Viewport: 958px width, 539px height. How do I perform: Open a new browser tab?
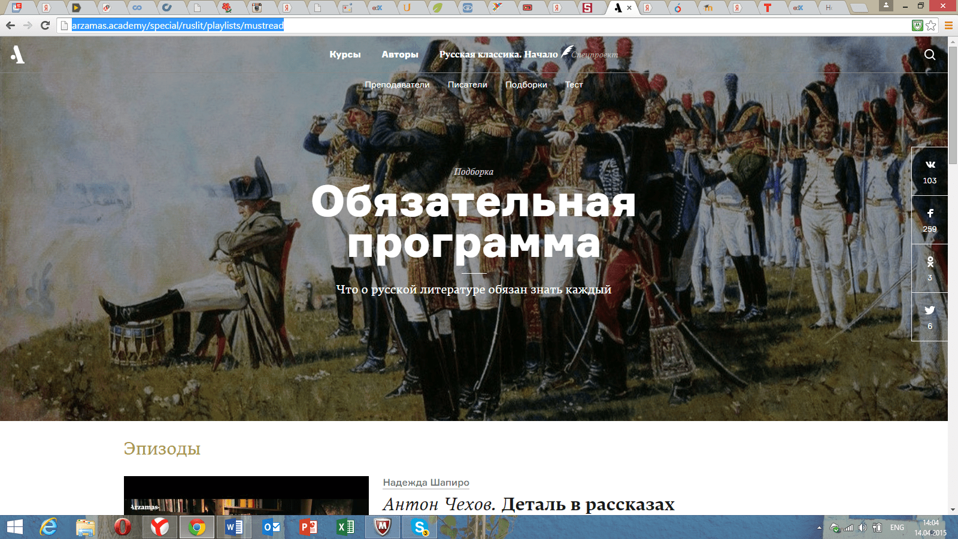[x=859, y=8]
